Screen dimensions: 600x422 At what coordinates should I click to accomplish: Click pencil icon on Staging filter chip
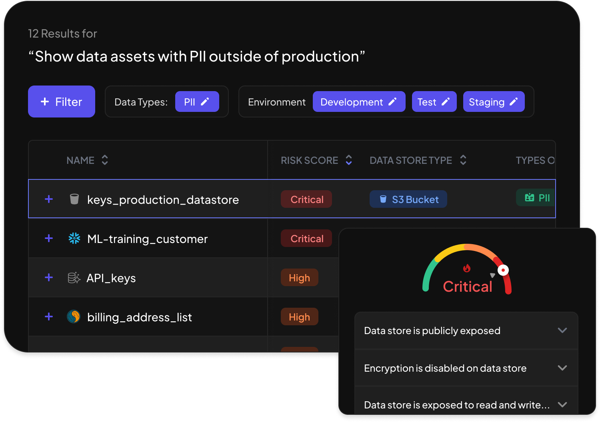click(x=514, y=102)
